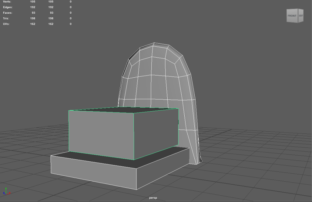Click the 'persp' camera name label
The height and width of the screenshot is (202, 312).
(153, 198)
